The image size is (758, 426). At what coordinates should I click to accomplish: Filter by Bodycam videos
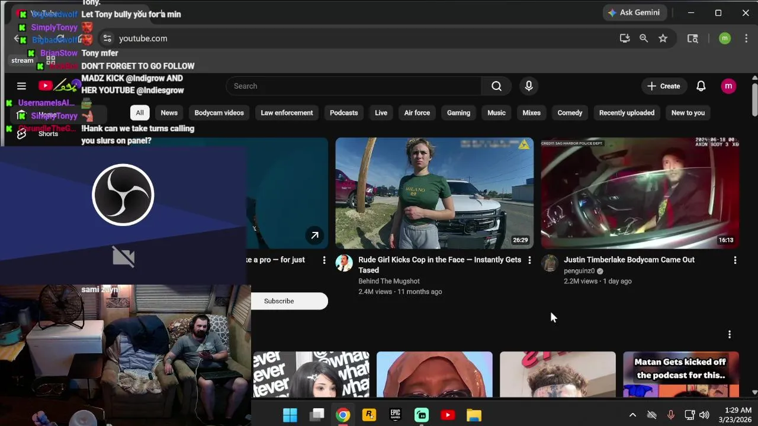pos(219,113)
